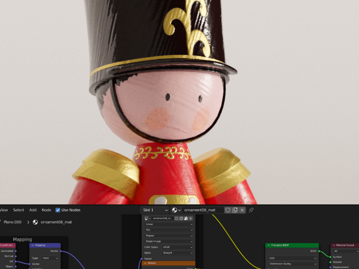Click the ornament06_mat material name field
The height and width of the screenshot is (269, 359).
point(202,210)
